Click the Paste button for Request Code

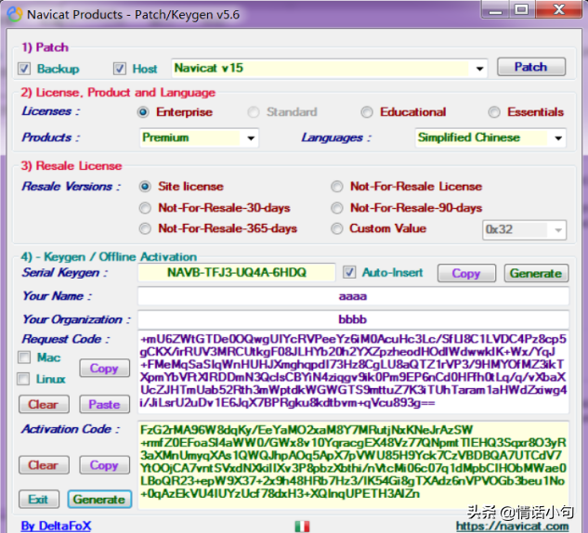pos(104,404)
